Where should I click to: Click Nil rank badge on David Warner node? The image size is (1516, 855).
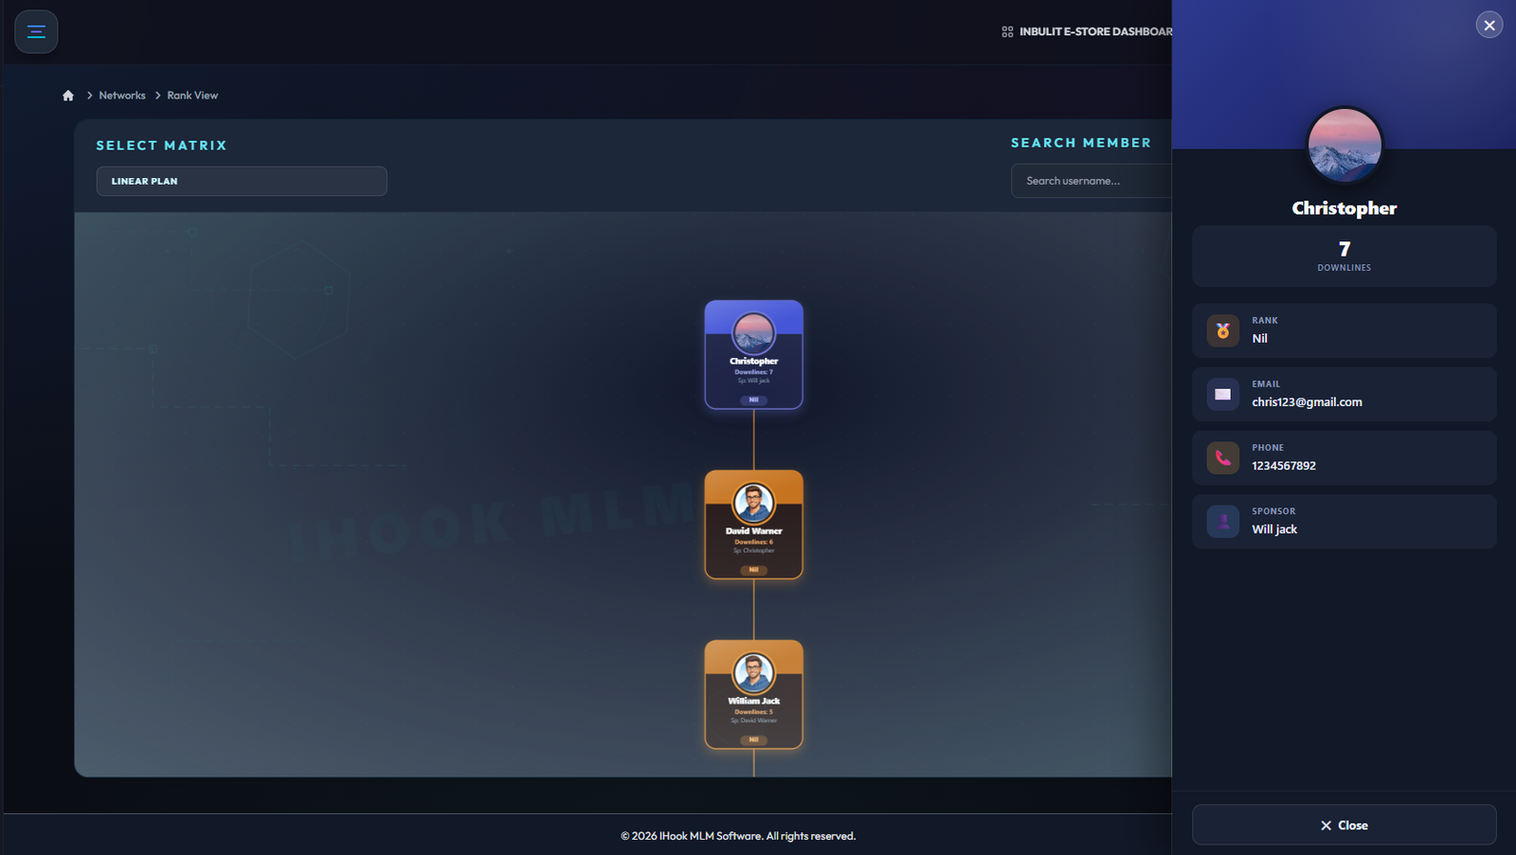[754, 570]
